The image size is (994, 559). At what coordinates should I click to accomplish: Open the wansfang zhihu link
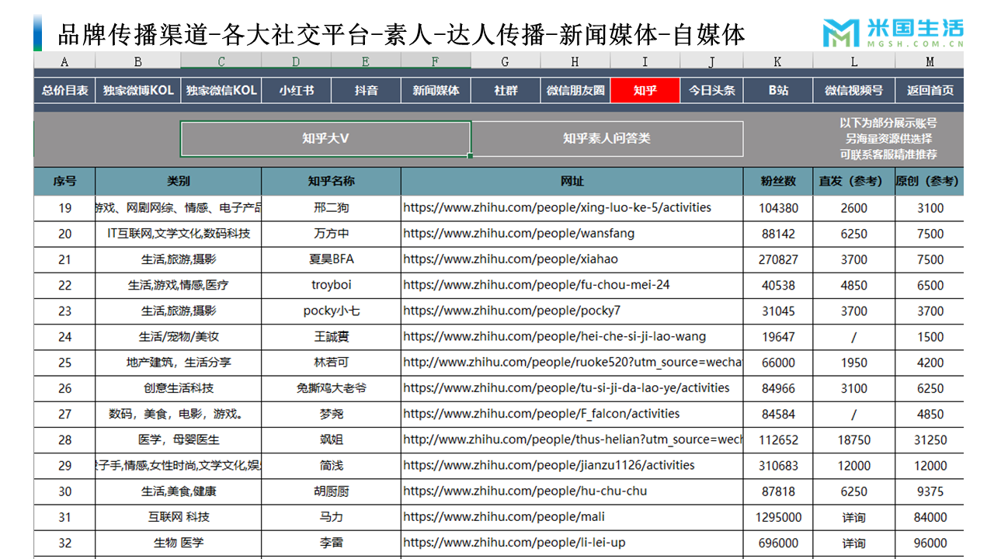pos(519,233)
